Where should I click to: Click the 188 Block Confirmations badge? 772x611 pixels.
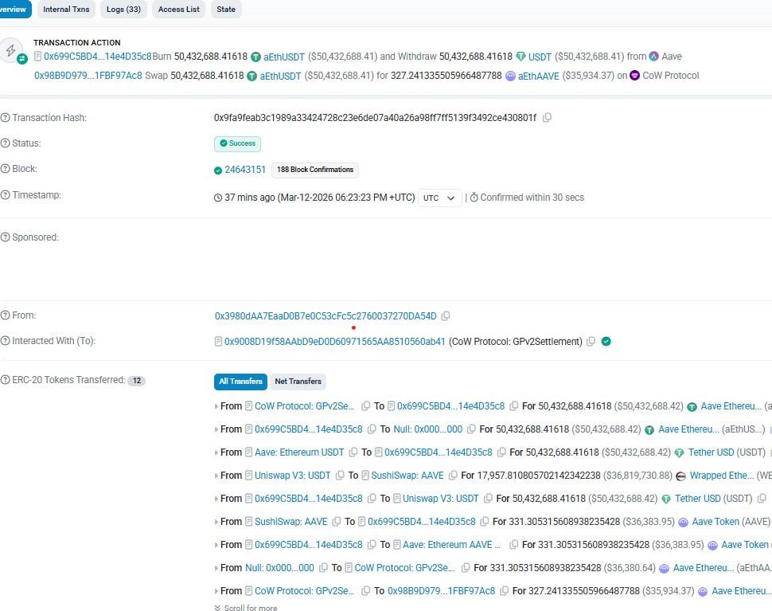click(x=315, y=170)
